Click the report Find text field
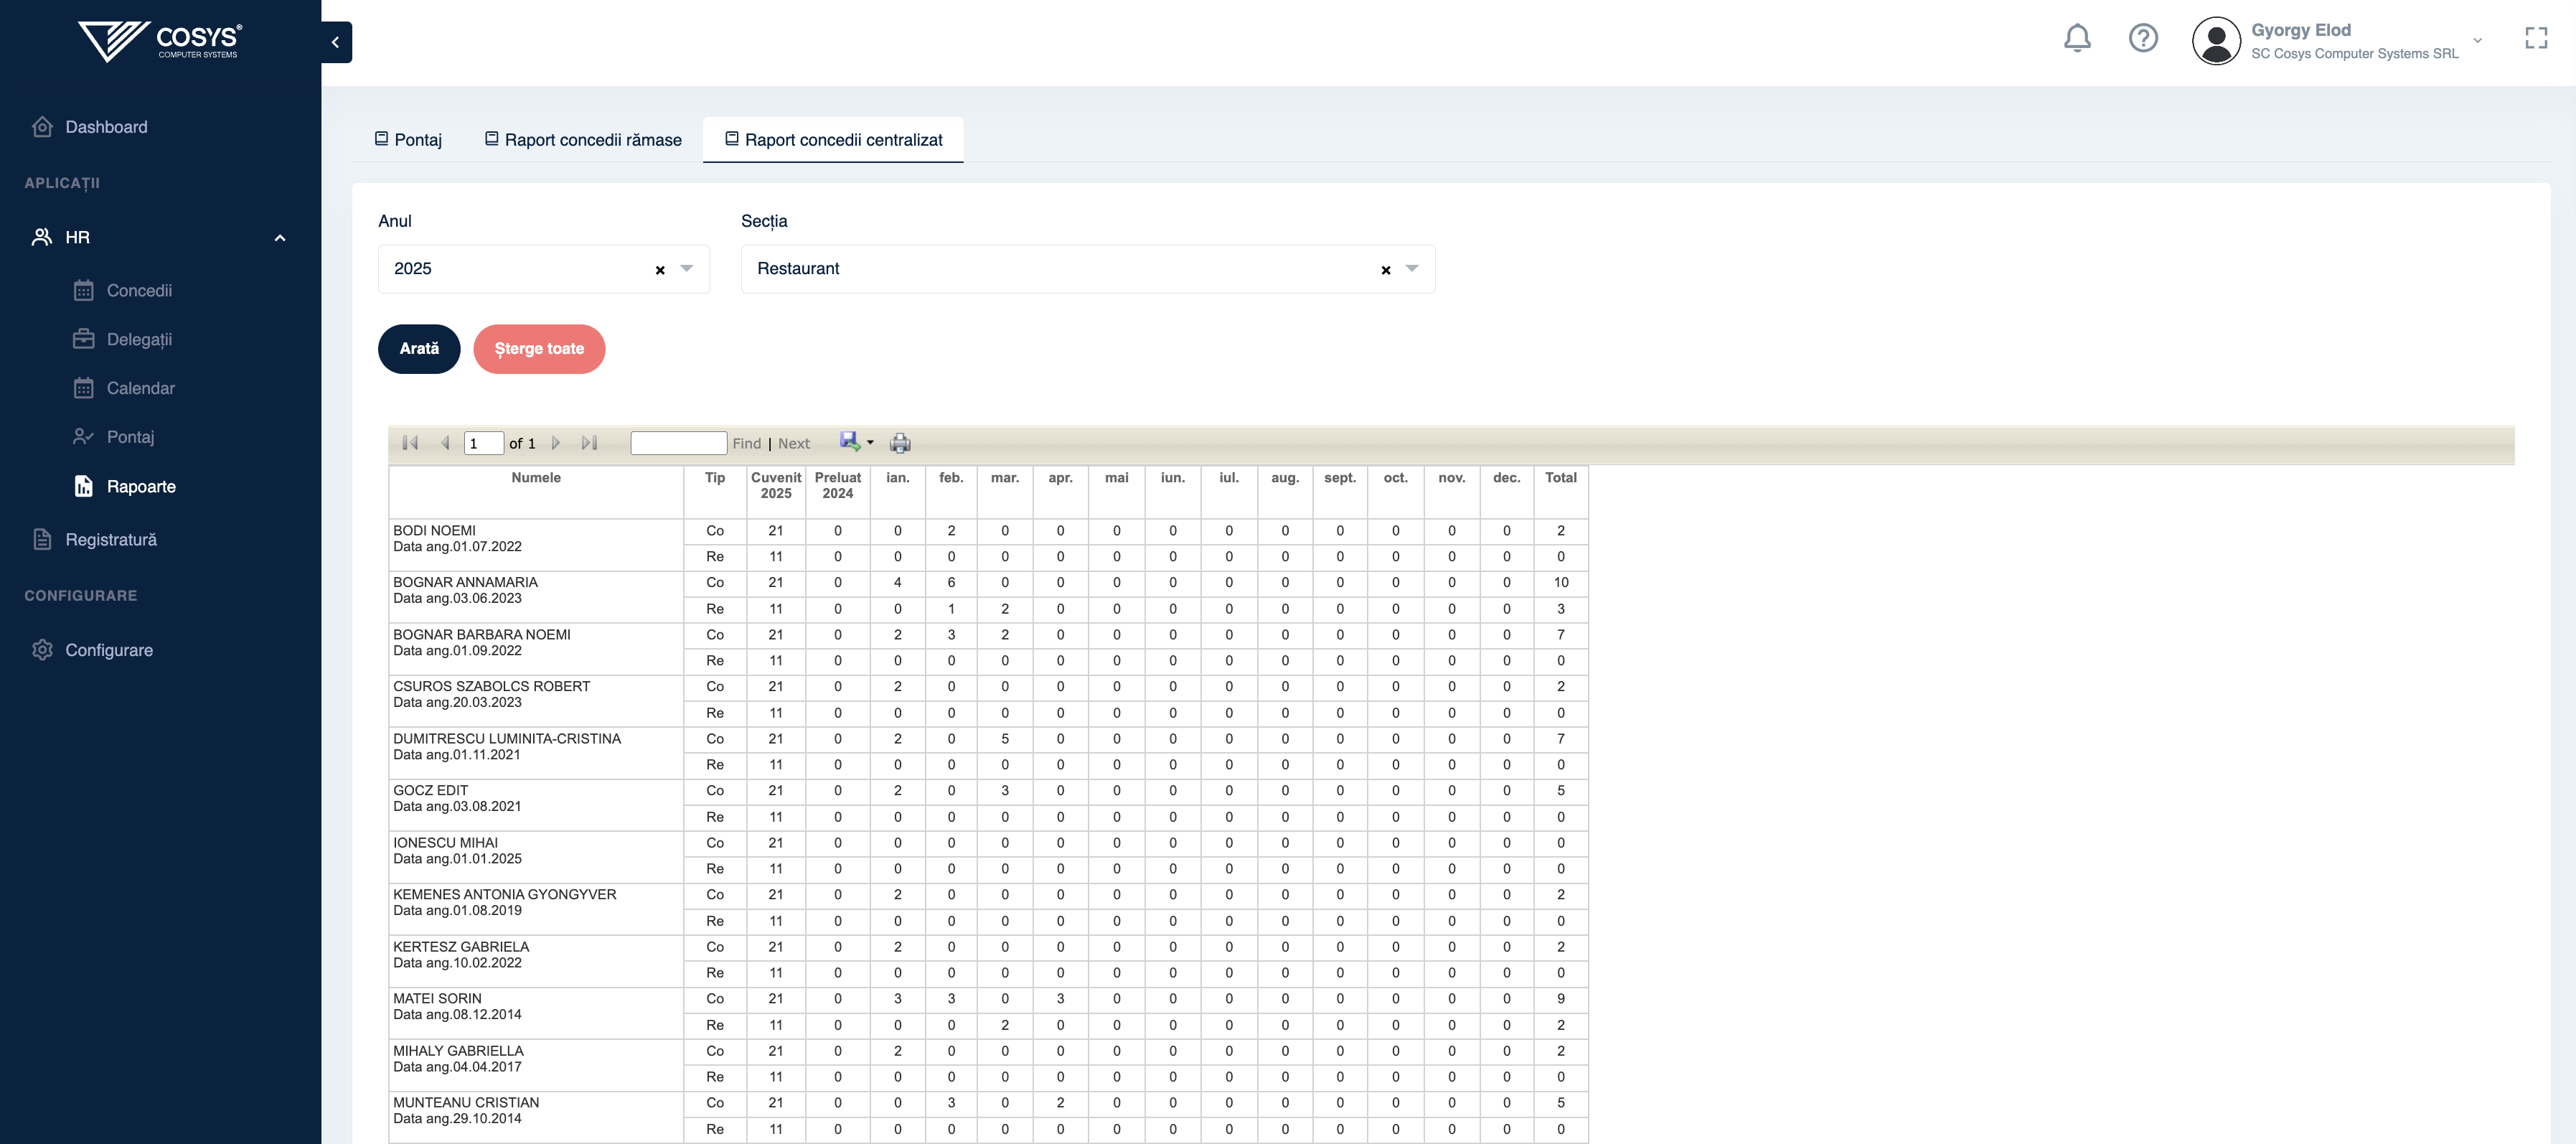This screenshot has width=2576, height=1144. tap(678, 443)
